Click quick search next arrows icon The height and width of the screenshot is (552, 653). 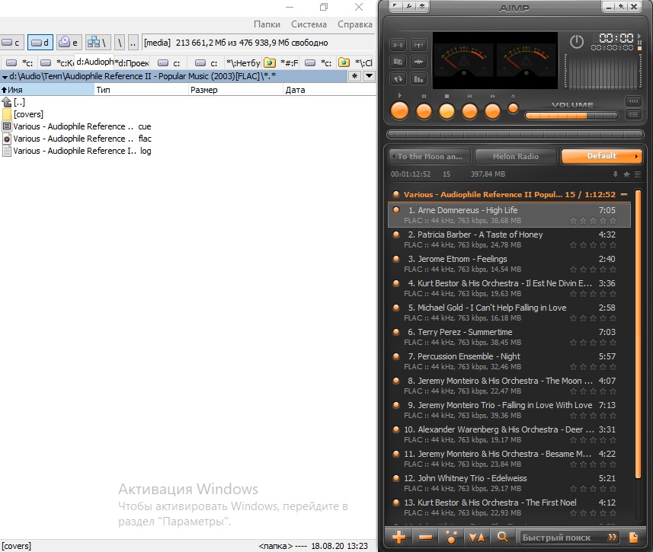pos(612,538)
